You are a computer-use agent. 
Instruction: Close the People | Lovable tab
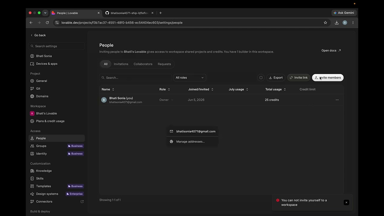(98, 13)
